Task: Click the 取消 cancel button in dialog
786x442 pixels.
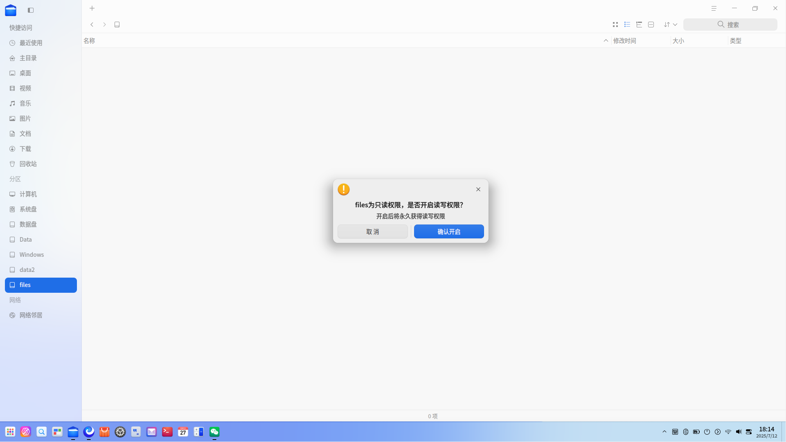Action: (x=372, y=231)
